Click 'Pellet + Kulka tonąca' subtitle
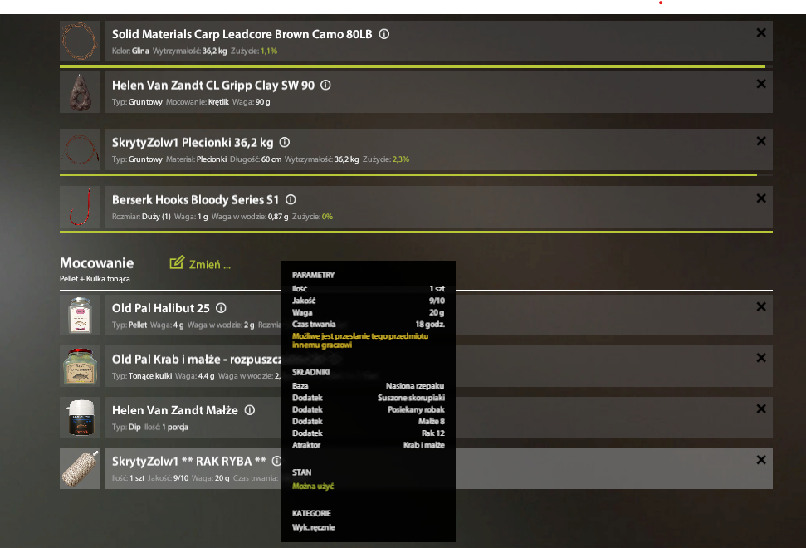The width and height of the screenshot is (806, 548). coord(95,279)
